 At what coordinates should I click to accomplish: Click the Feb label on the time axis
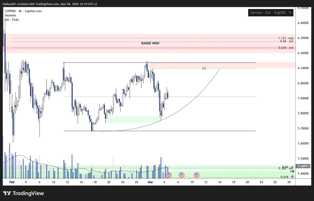12,182
